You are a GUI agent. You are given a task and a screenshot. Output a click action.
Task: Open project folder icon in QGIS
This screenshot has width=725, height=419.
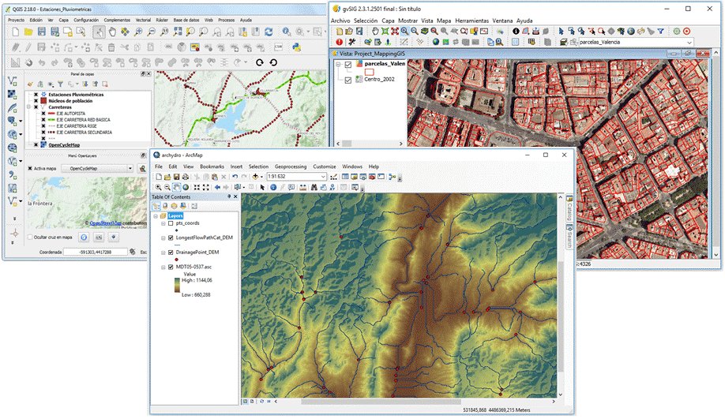tap(28, 32)
